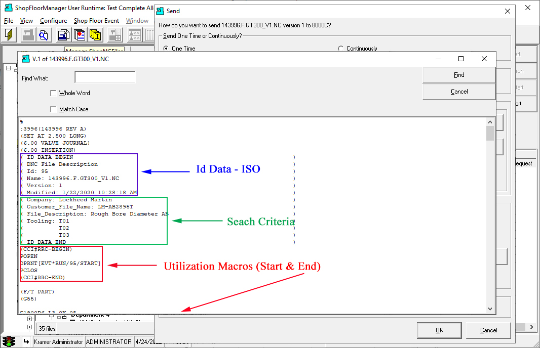Open the Shop Floor Event menu
Viewport: 540px width, 348px height.
[96, 21]
